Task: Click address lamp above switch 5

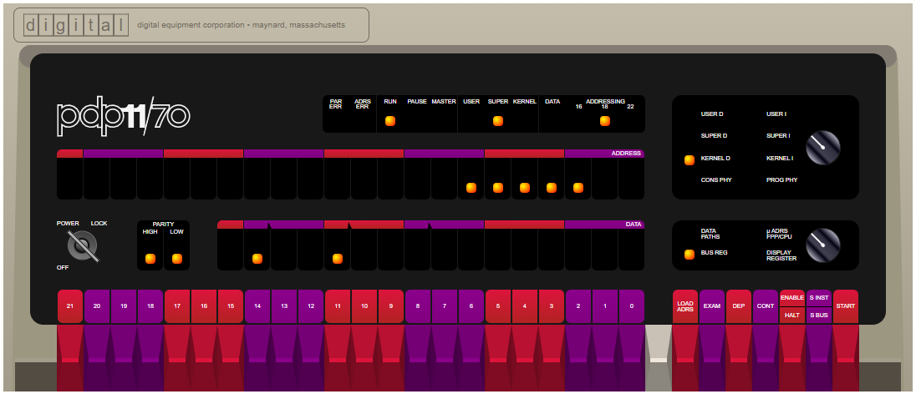Action: [x=498, y=188]
